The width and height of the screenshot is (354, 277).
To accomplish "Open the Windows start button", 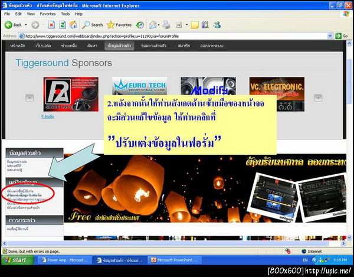I will (17, 260).
